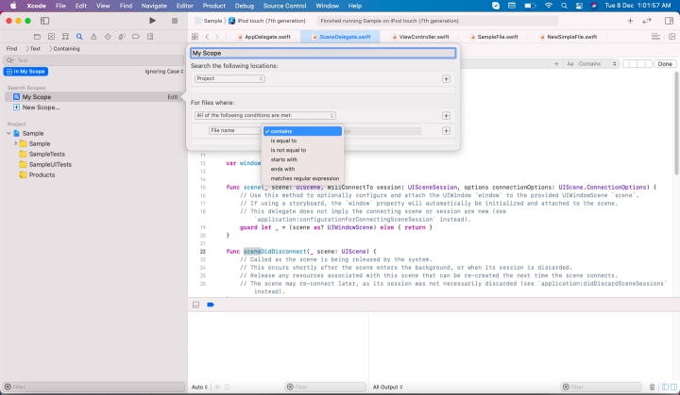Select SampleTests folder in project tree
The image size is (680, 395).
[x=47, y=155]
